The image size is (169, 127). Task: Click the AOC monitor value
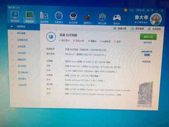[x=81, y=85]
